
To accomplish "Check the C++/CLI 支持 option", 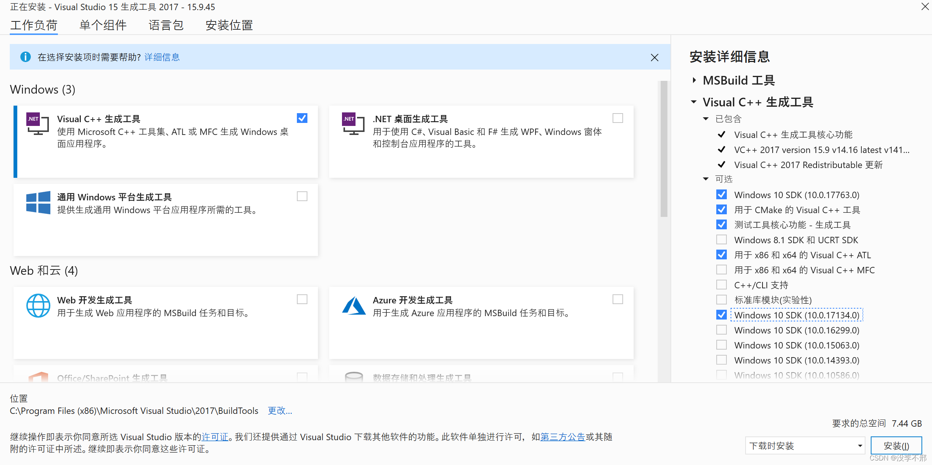I will click(721, 285).
